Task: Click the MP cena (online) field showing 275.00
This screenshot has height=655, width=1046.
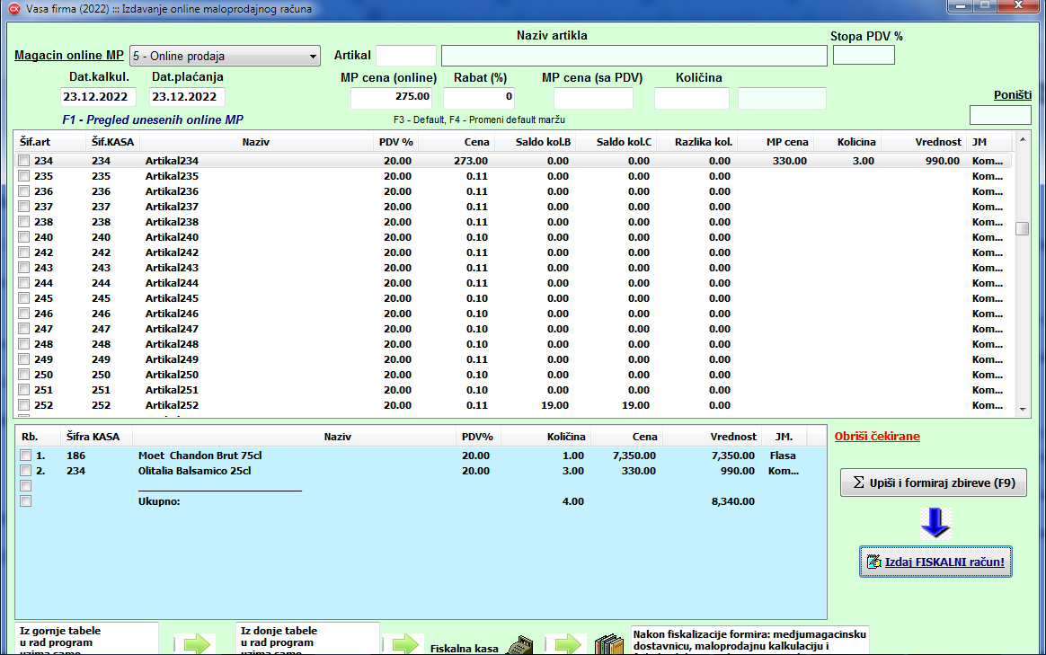Action: pos(392,98)
